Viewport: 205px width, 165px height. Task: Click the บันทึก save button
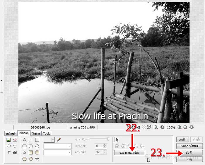point(189,153)
